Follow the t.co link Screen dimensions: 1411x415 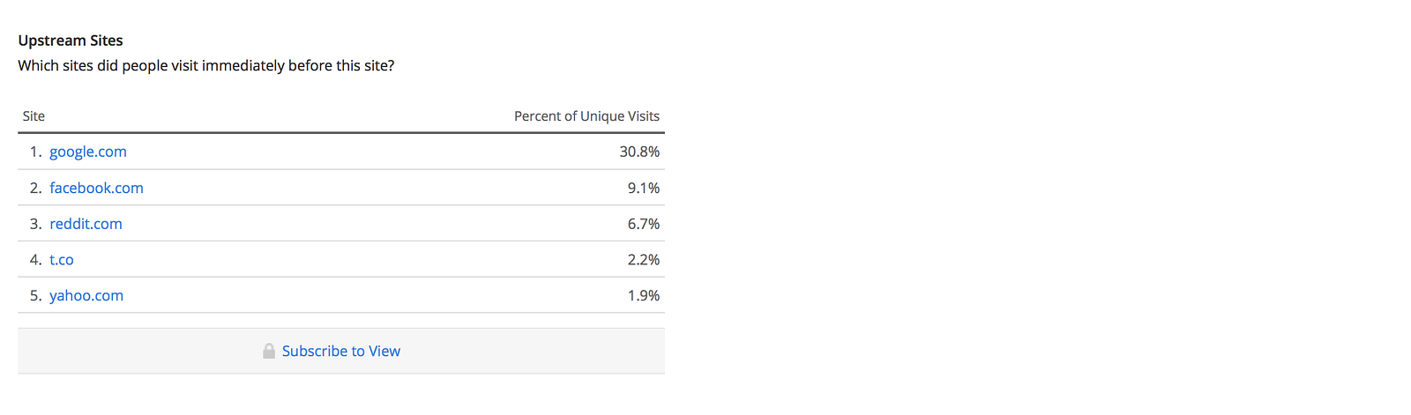click(x=62, y=260)
